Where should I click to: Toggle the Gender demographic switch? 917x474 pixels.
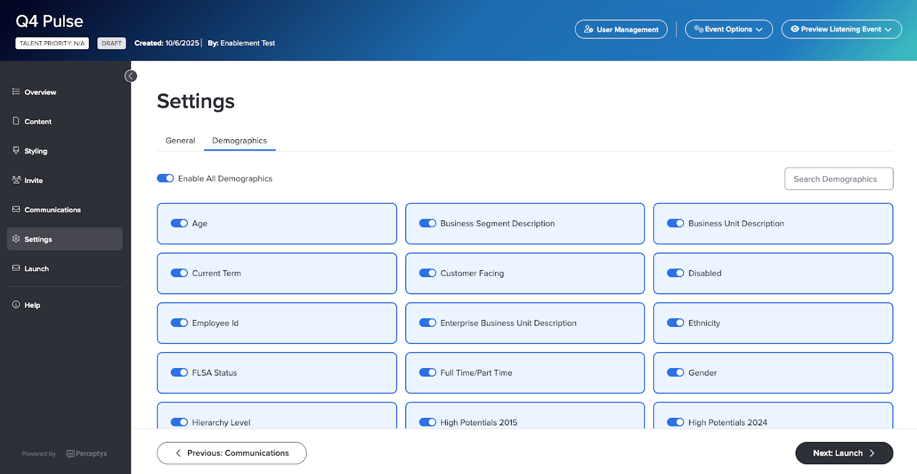pos(676,373)
